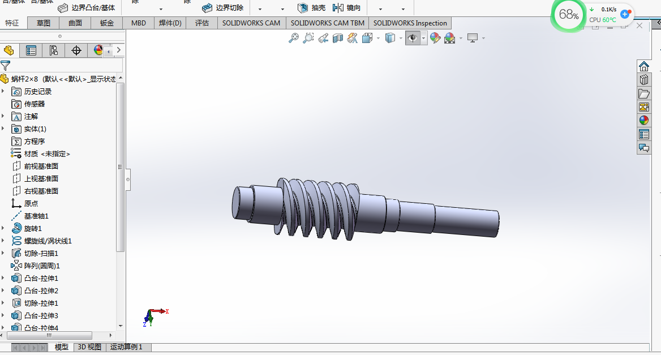
Task: Switch to the 曲面 ribbon tab
Action: tap(75, 23)
